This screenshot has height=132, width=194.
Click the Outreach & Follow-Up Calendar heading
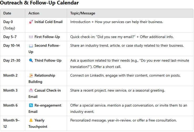39,3
